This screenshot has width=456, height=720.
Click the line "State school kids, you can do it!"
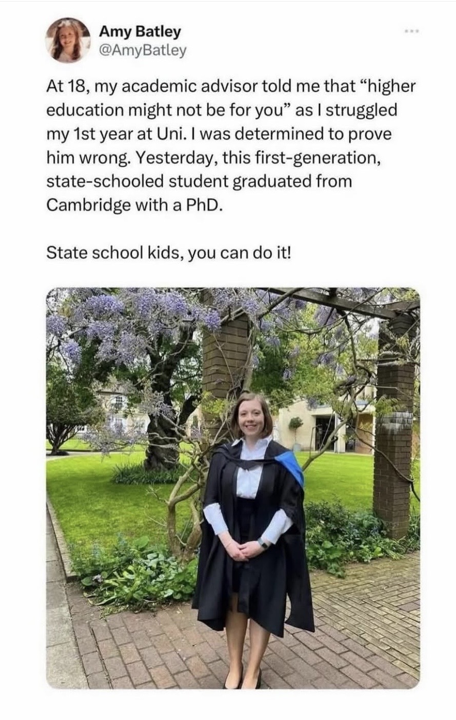click(168, 253)
